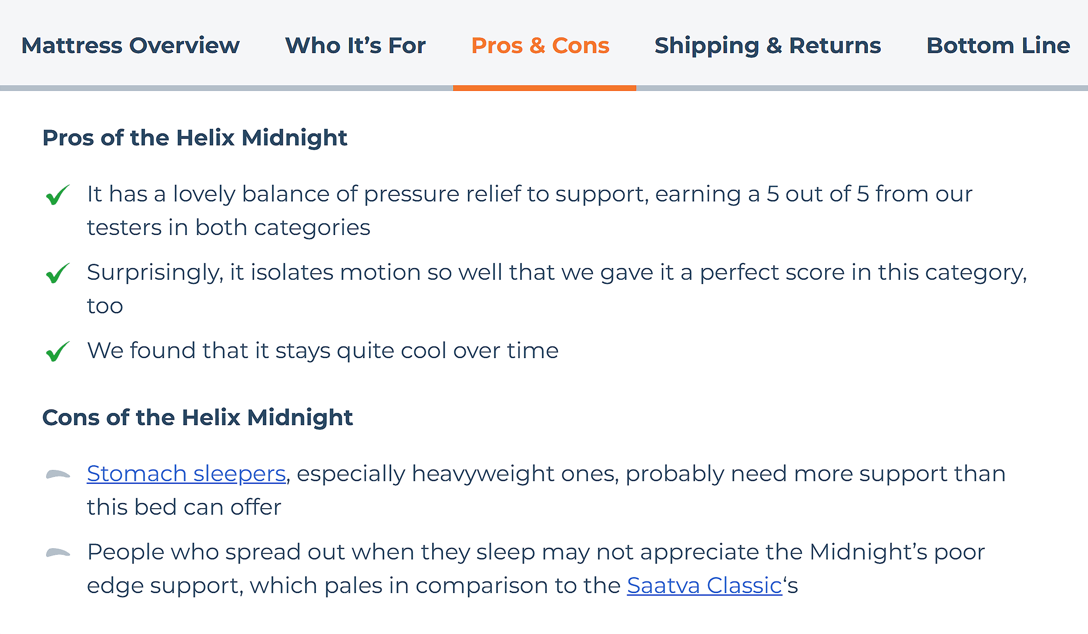
Task: Click the Cons of the Helix Midnight heading
Action: [x=198, y=417]
